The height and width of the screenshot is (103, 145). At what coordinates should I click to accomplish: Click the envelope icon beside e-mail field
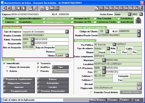tap(139, 84)
